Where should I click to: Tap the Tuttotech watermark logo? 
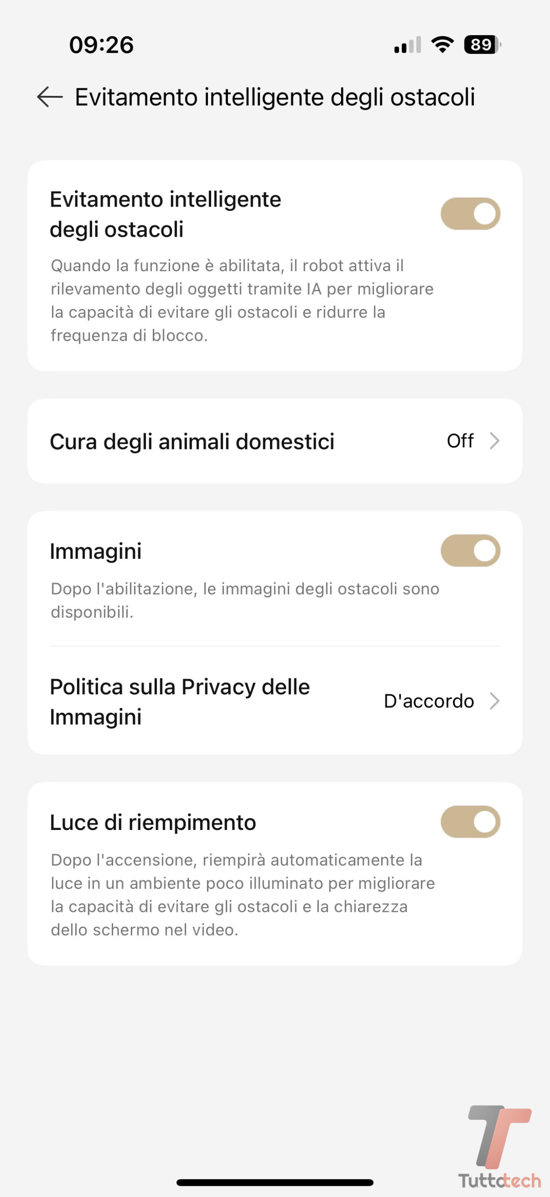[500, 1148]
